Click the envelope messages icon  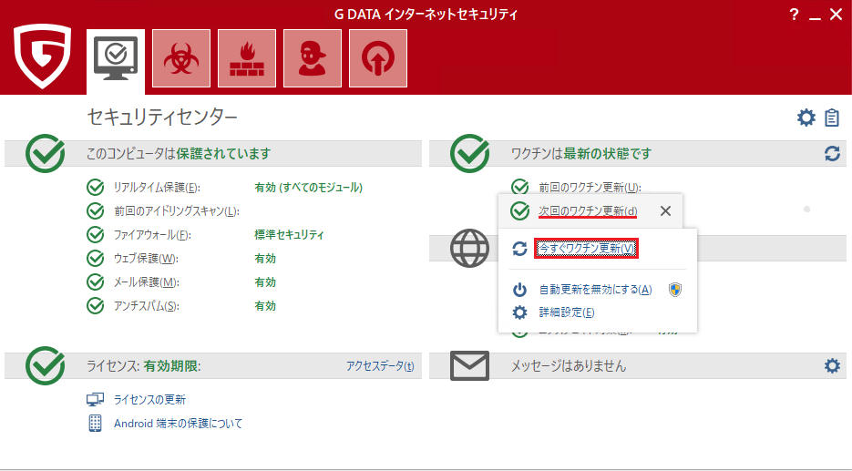[470, 365]
